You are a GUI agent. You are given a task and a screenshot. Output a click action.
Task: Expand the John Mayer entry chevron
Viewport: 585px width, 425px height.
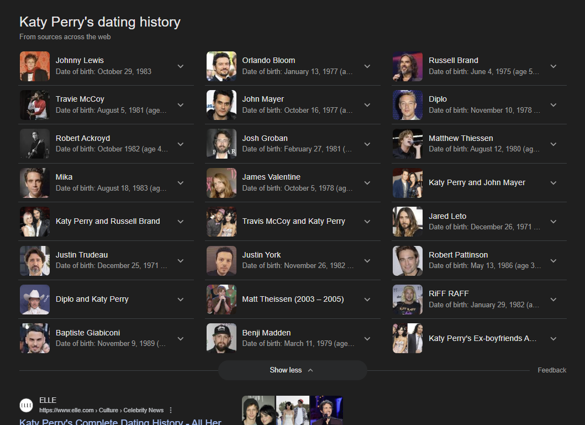[x=367, y=105]
